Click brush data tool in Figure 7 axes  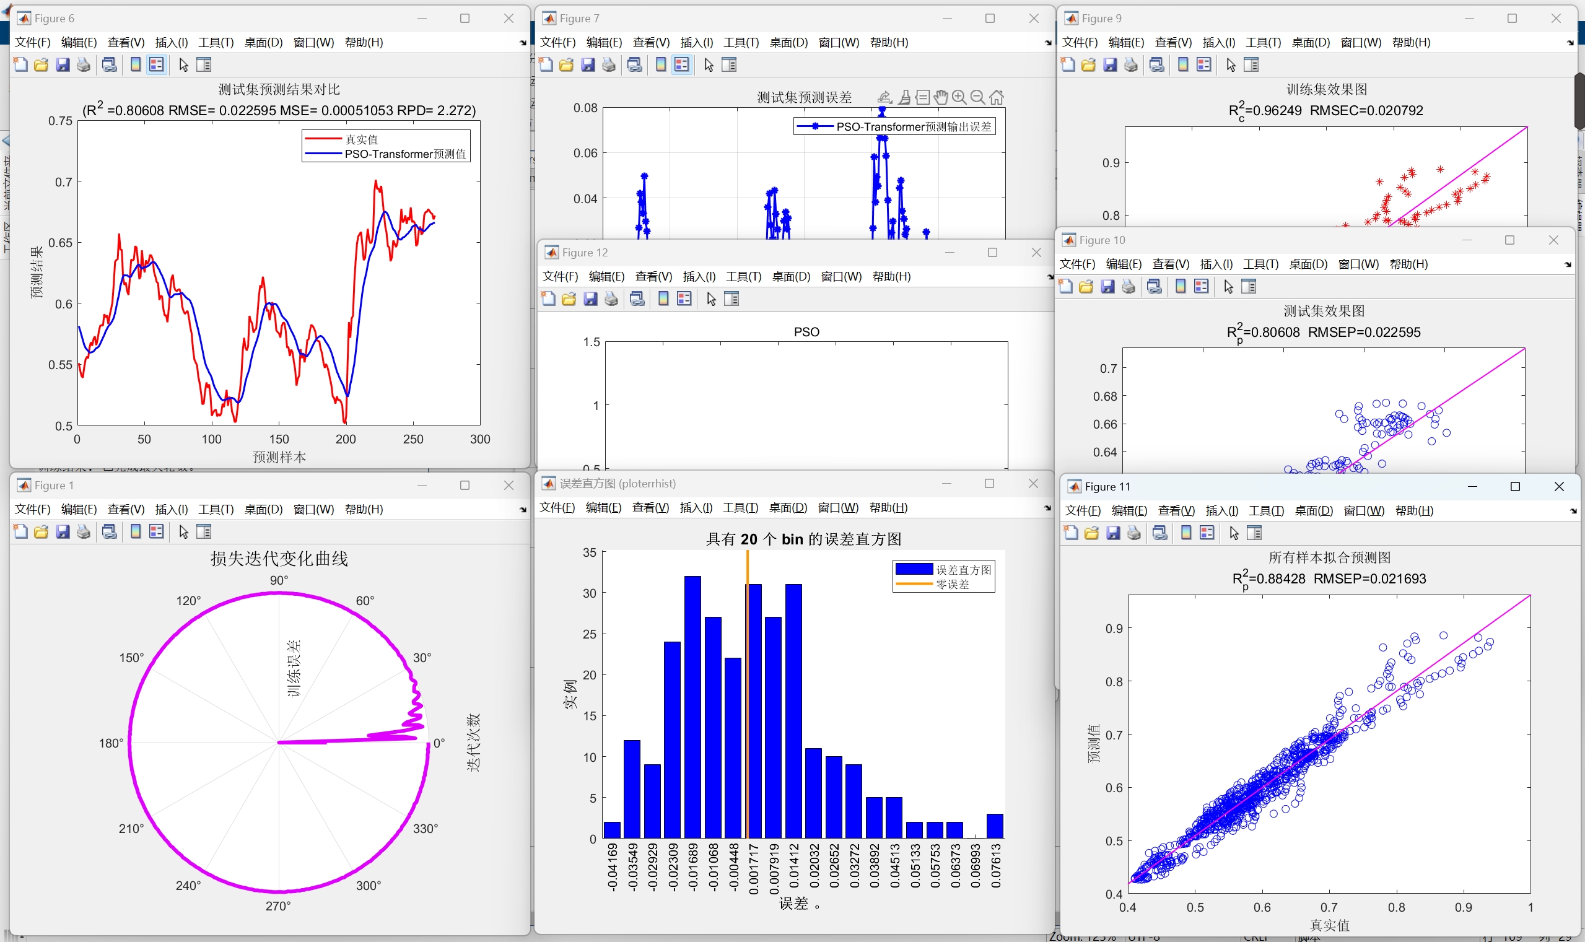click(x=904, y=97)
